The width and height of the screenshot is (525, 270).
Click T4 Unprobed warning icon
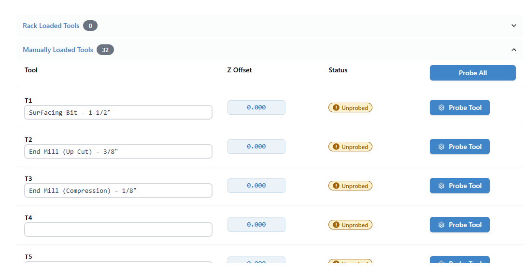coord(336,225)
